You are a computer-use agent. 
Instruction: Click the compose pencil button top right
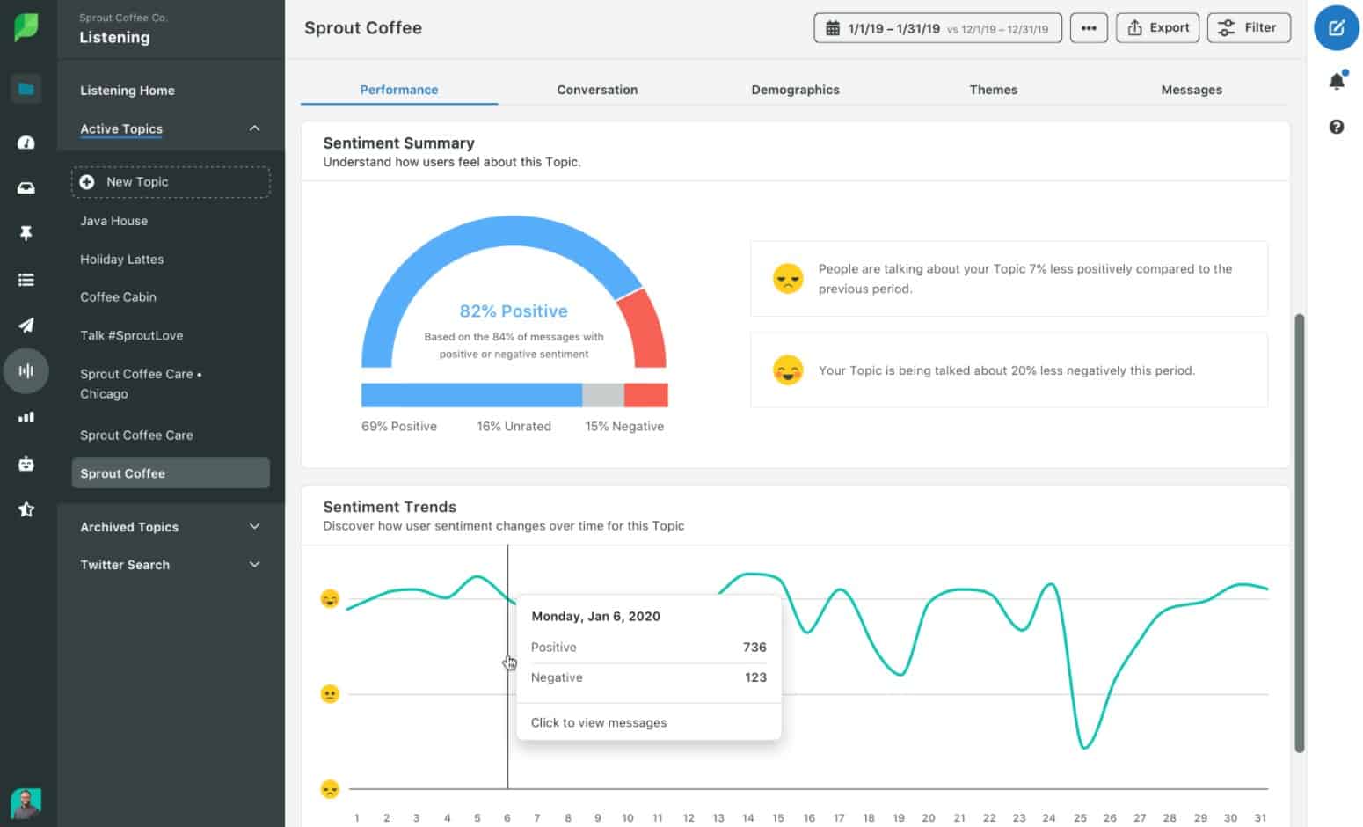[1336, 28]
